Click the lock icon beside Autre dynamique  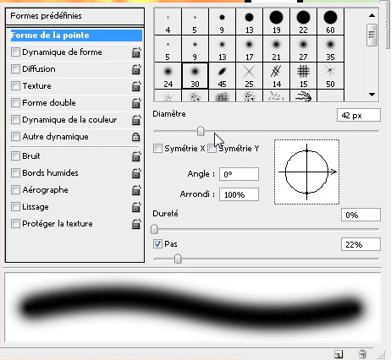coord(136,137)
